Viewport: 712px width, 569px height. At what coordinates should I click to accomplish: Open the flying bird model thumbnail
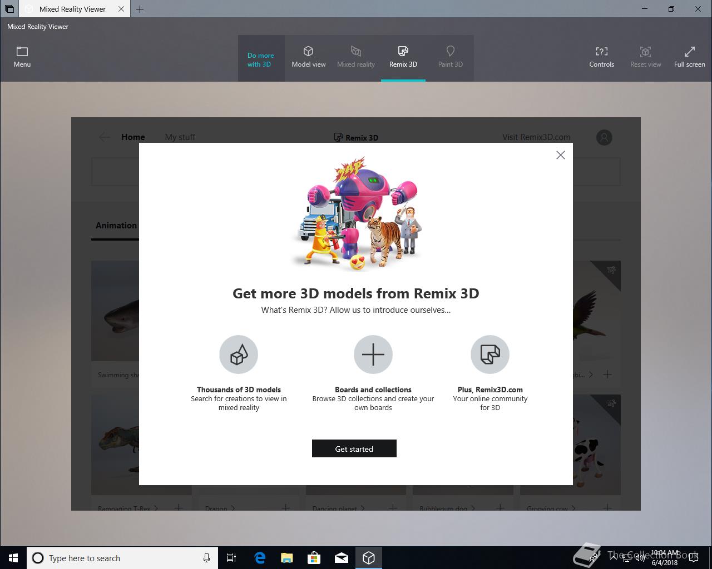(x=596, y=311)
